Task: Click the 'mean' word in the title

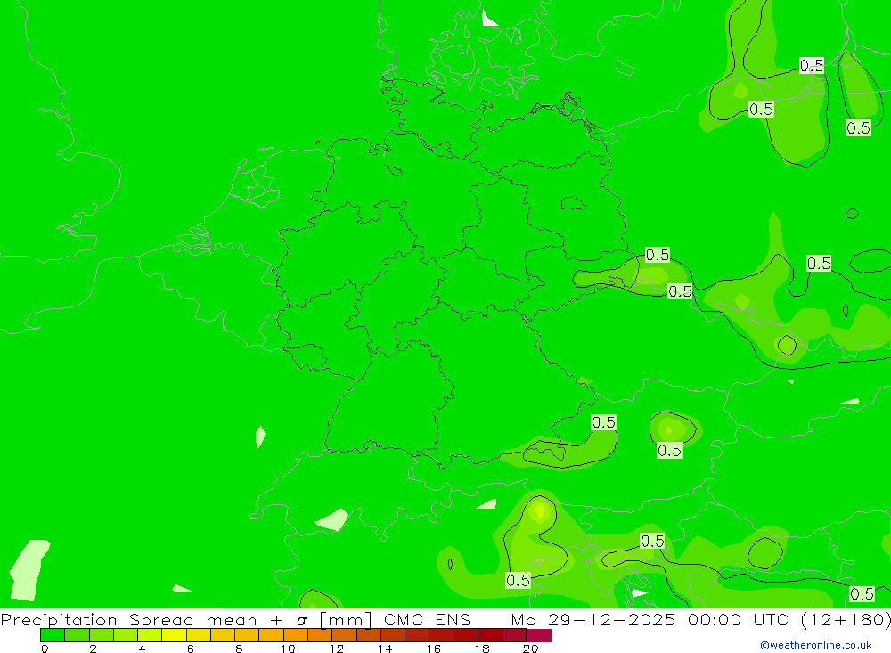Action: point(232,621)
